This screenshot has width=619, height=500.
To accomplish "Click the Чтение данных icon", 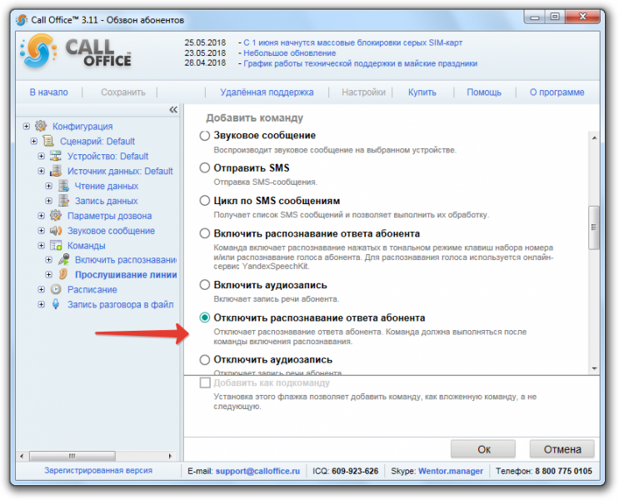I will pos(63,186).
